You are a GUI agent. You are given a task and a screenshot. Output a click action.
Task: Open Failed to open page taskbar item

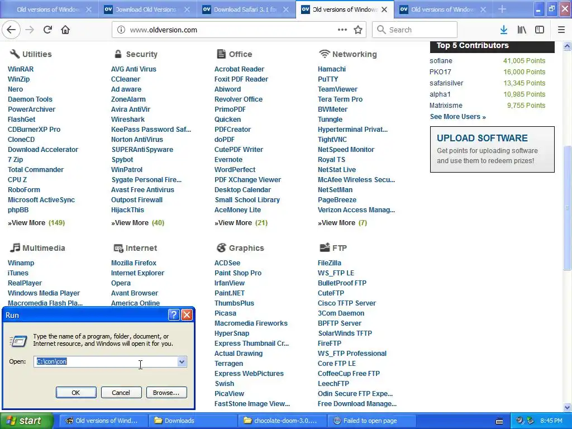click(371, 421)
